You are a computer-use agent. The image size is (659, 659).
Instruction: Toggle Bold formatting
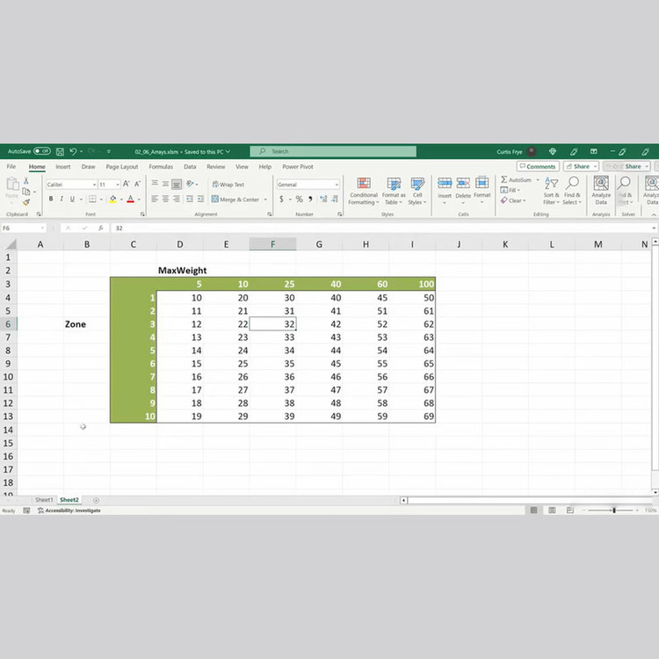click(x=51, y=199)
